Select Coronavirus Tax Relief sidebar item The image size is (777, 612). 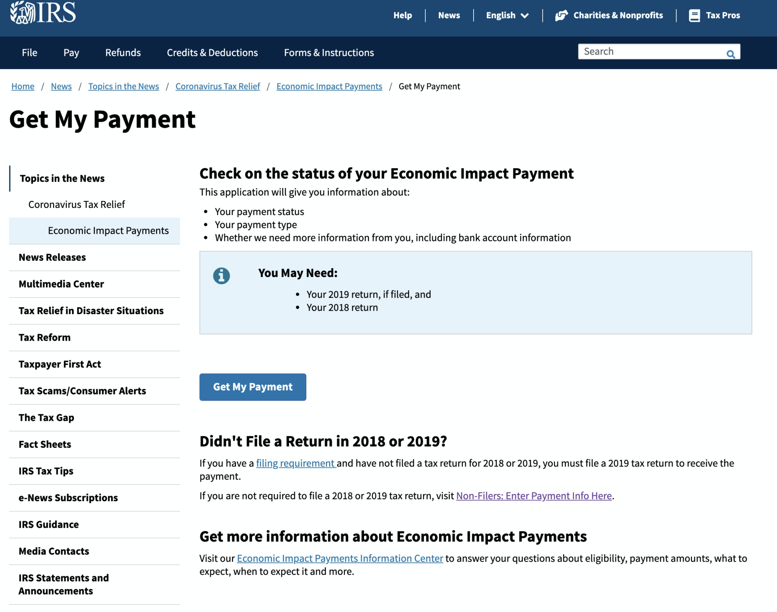(x=77, y=204)
